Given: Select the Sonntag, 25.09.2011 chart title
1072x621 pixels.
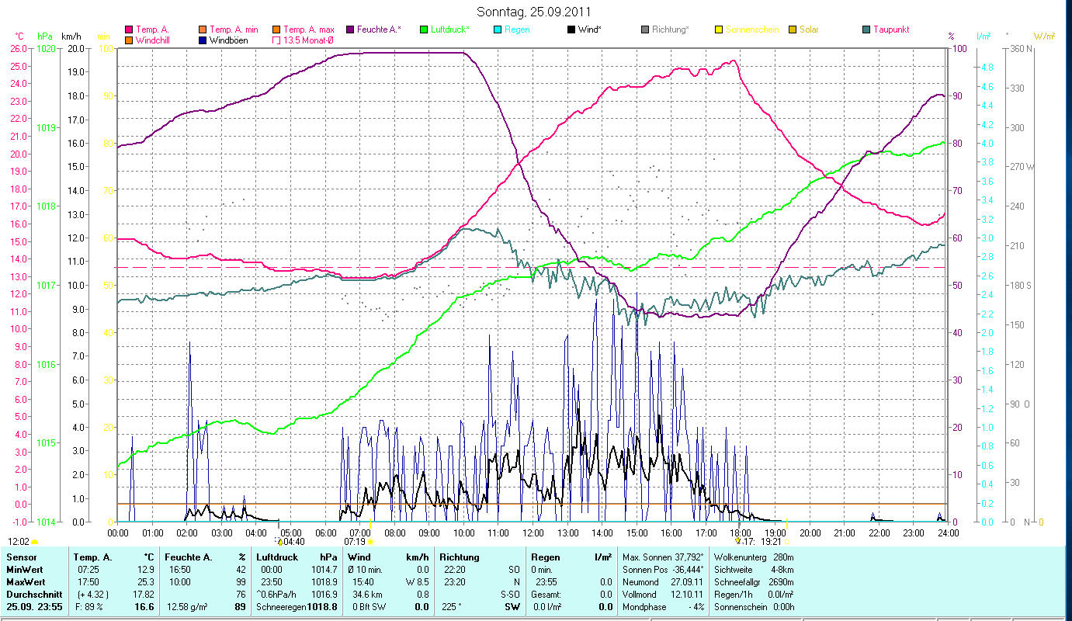Looking at the screenshot, I should click(536, 12).
